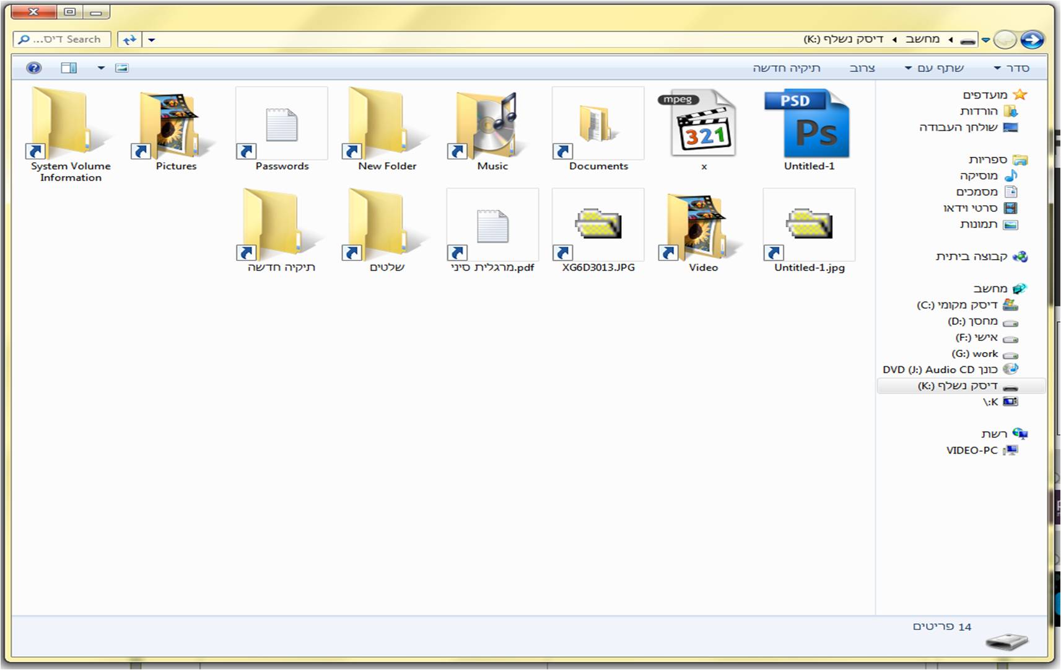
Task: Open מחסן (D:) drive
Action: pyautogui.click(x=982, y=321)
